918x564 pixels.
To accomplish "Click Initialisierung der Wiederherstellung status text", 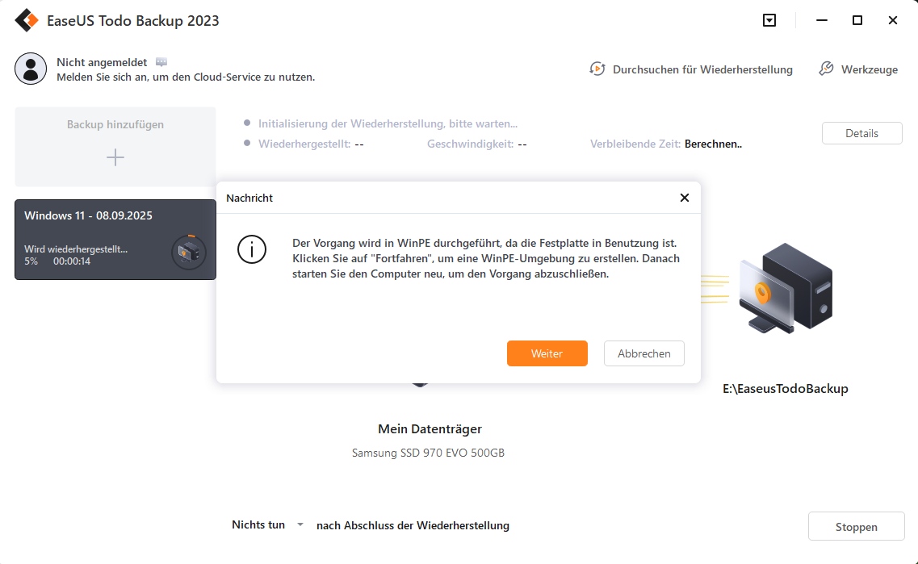I will pyautogui.click(x=388, y=124).
